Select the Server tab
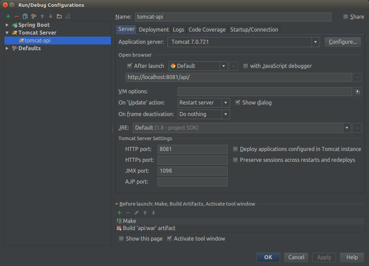The width and height of the screenshot is (369, 266). click(x=126, y=29)
